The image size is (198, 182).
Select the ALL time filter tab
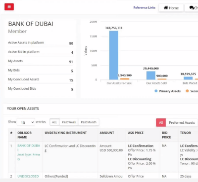click(x=54, y=122)
